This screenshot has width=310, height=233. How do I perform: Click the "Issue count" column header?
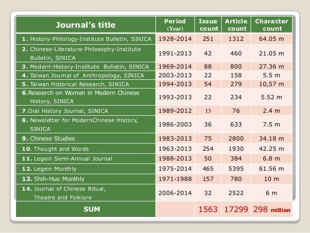coord(208,25)
